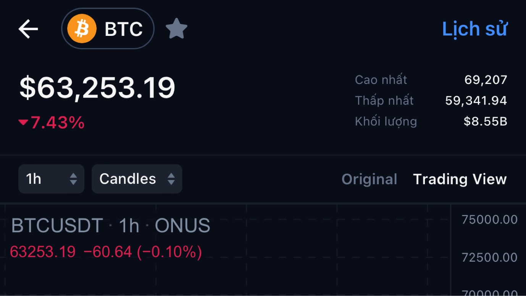Image resolution: width=526 pixels, height=296 pixels.
Task: Click the red down triangle indicator
Action: (x=23, y=122)
